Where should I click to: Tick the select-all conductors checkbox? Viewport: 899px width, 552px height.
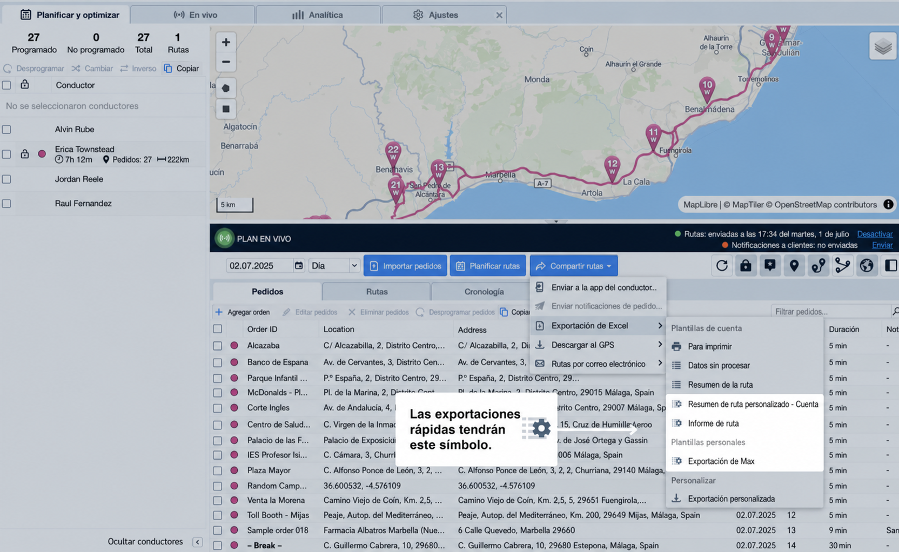tap(6, 85)
